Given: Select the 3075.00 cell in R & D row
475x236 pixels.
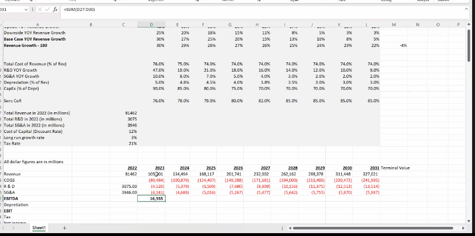Looking at the screenshot, I should click(123, 186).
